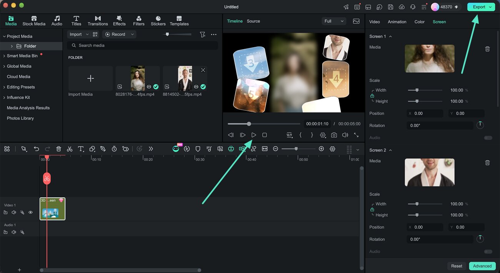The width and height of the screenshot is (500, 273).
Task: Enter fullscreen preview with the expand arrows
Action: tap(356, 135)
